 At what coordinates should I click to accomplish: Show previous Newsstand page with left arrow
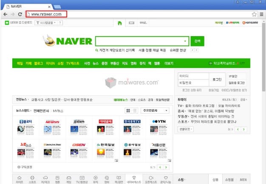pyautogui.click(x=160, y=167)
